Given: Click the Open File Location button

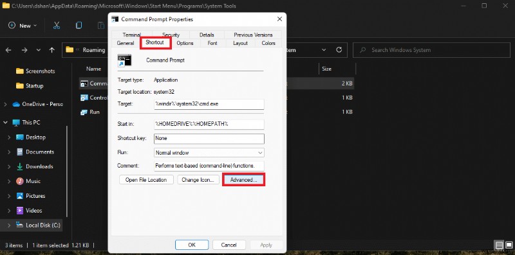Looking at the screenshot, I should (x=146, y=180).
